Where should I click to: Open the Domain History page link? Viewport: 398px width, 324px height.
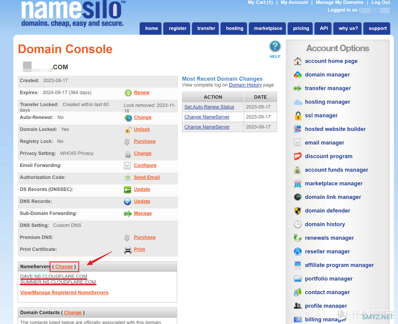tap(245, 85)
